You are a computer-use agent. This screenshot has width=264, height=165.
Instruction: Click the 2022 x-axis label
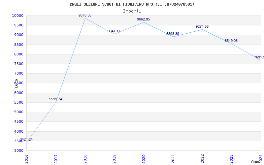(202, 159)
